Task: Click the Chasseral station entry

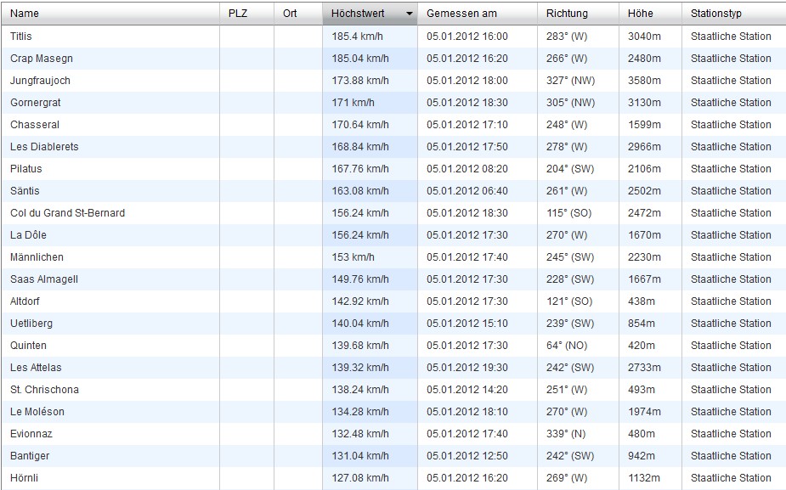Action: 35,125
